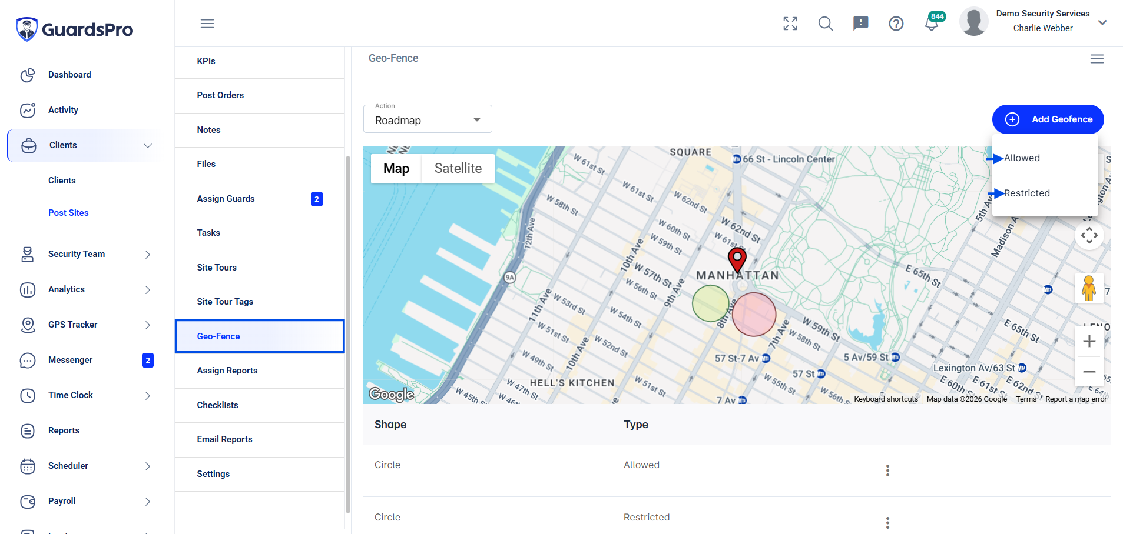Zoom in on the map

(1089, 341)
